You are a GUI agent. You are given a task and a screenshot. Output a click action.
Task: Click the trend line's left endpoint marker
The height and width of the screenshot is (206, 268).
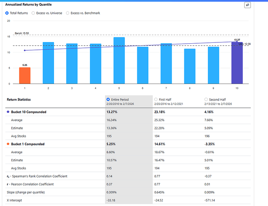25,50
